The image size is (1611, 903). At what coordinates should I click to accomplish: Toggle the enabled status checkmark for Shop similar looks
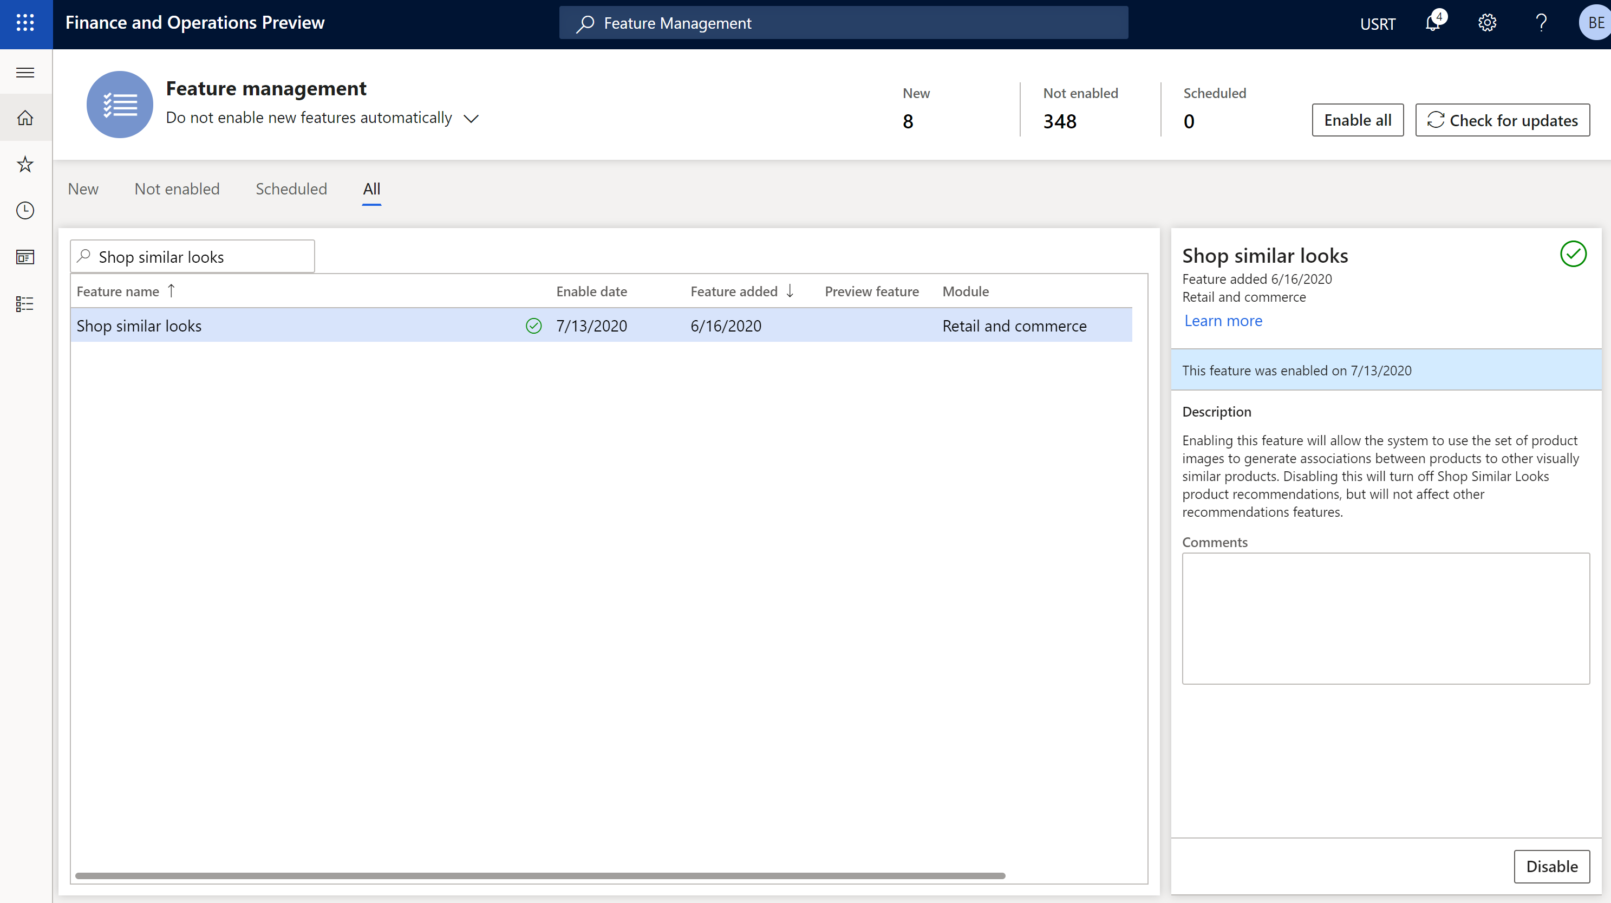click(x=533, y=324)
